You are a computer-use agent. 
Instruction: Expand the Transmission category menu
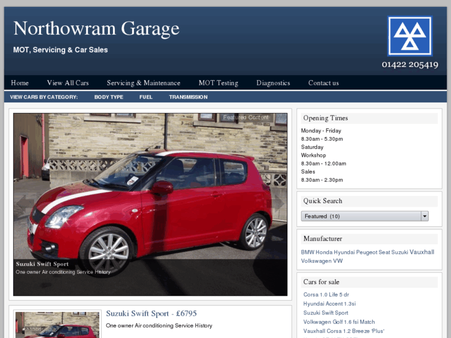click(x=188, y=97)
